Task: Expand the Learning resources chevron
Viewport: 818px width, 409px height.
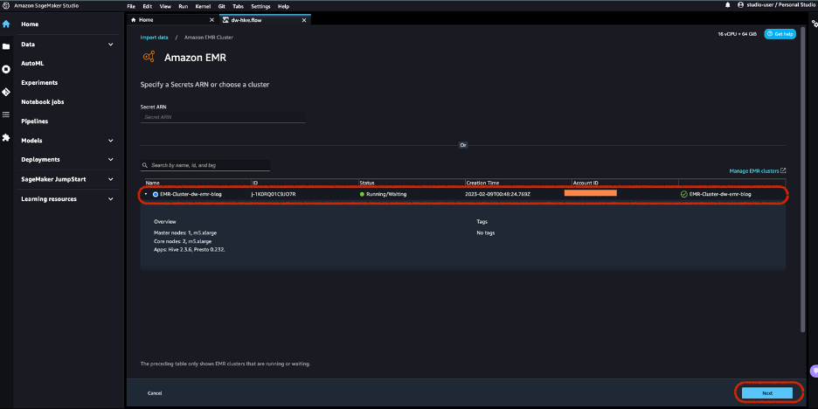Action: click(111, 198)
